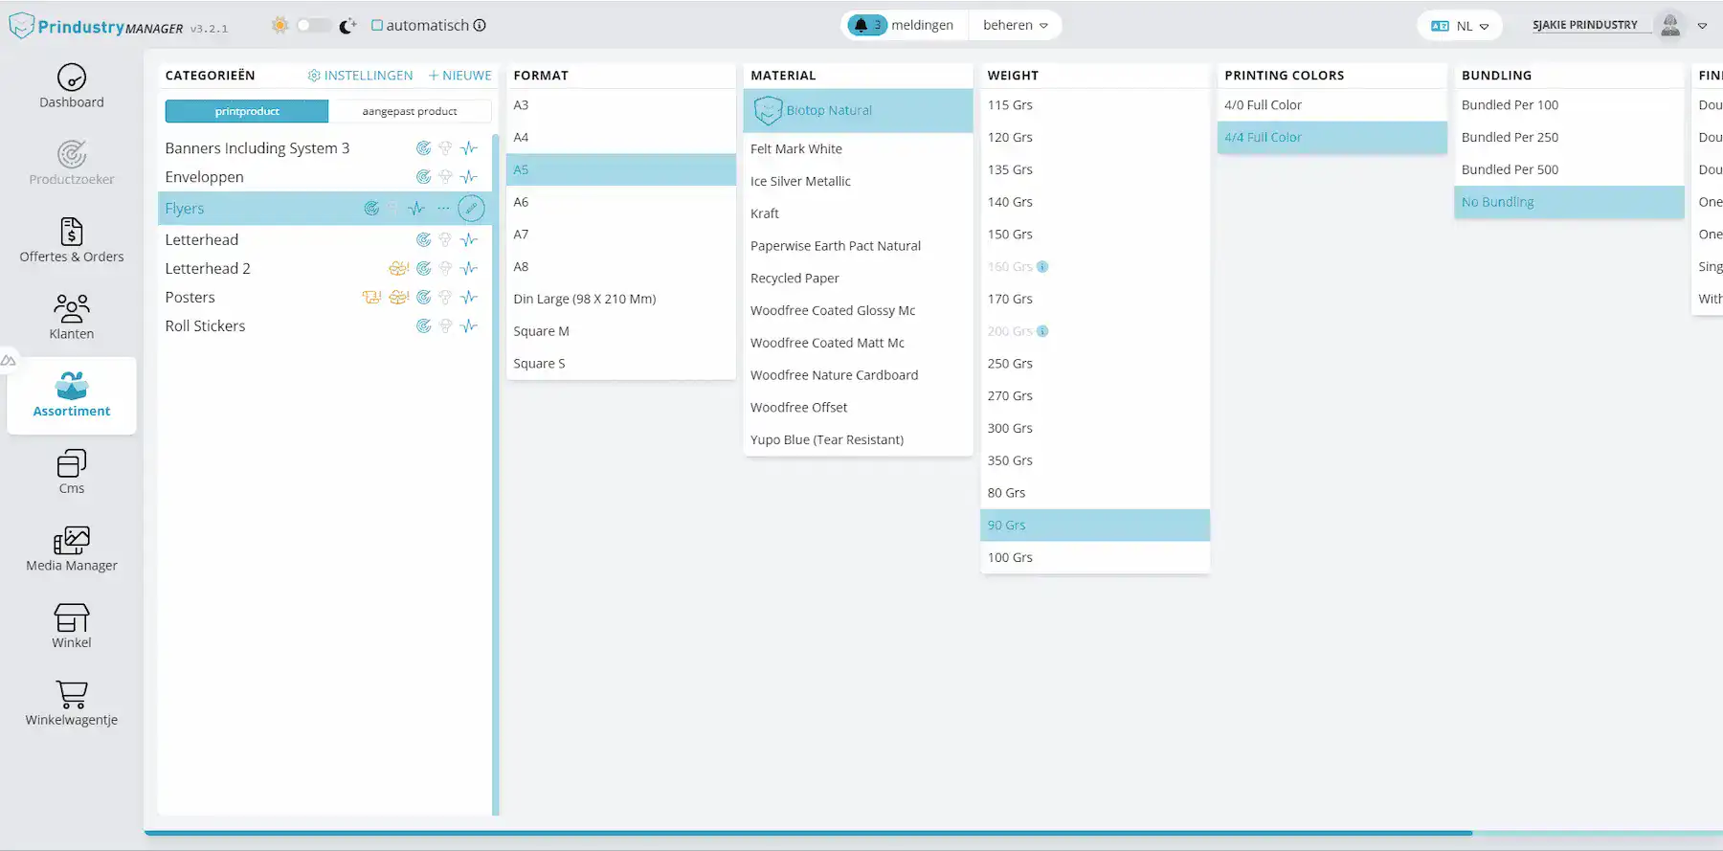The width and height of the screenshot is (1723, 851).
Task: Open the Dashboard sidebar icon
Action: (72, 78)
